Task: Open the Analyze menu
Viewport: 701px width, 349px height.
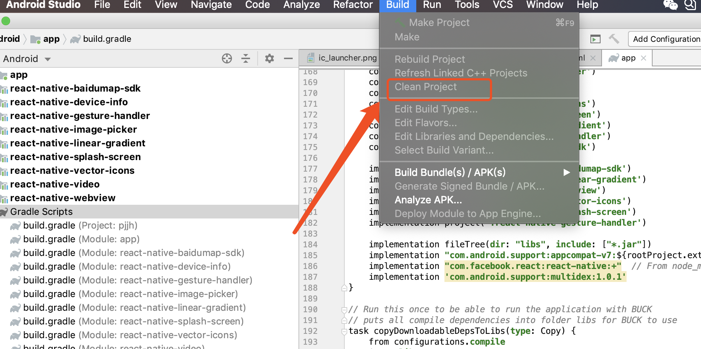Action: point(301,5)
